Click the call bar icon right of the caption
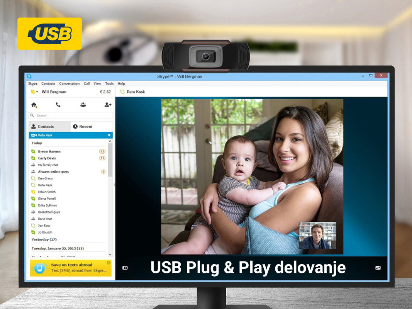 pyautogui.click(x=378, y=268)
